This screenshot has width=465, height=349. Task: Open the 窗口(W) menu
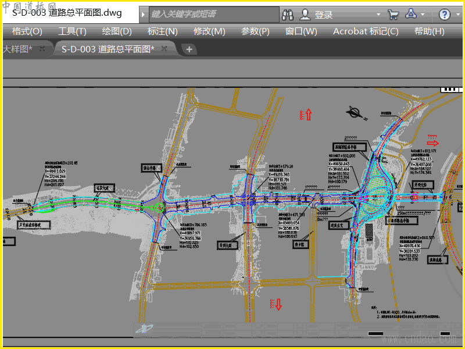(301, 31)
